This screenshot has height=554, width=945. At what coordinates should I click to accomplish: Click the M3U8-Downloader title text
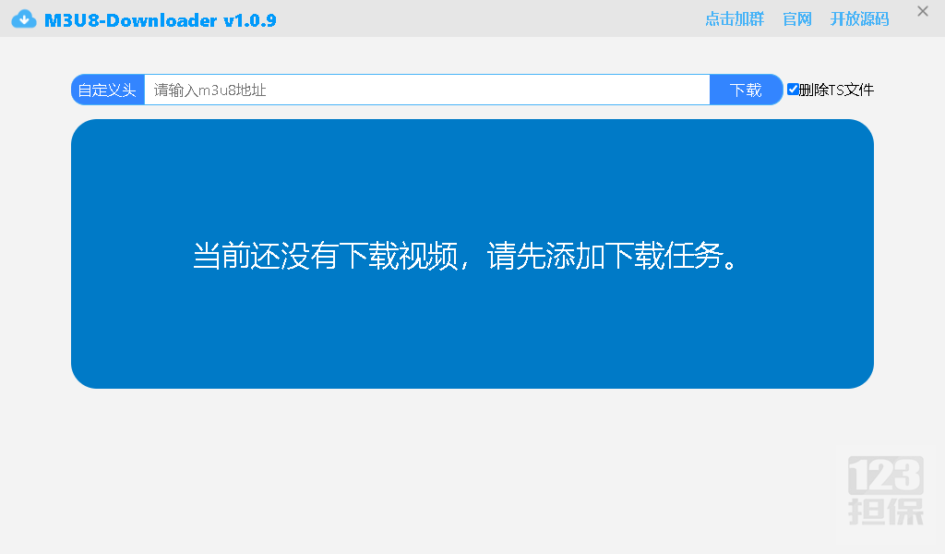click(x=130, y=20)
